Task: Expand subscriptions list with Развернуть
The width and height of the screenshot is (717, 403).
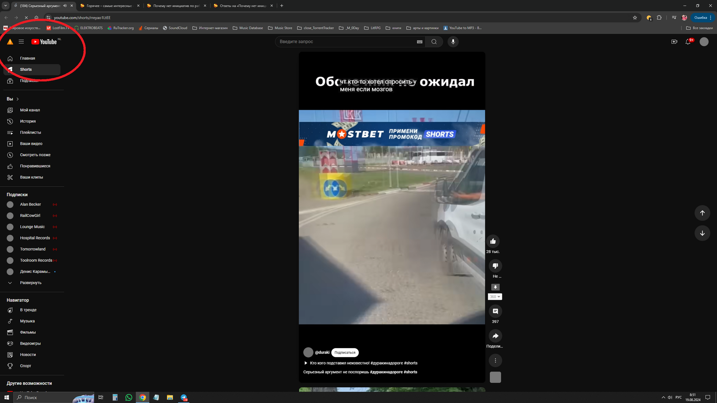Action: click(30, 283)
